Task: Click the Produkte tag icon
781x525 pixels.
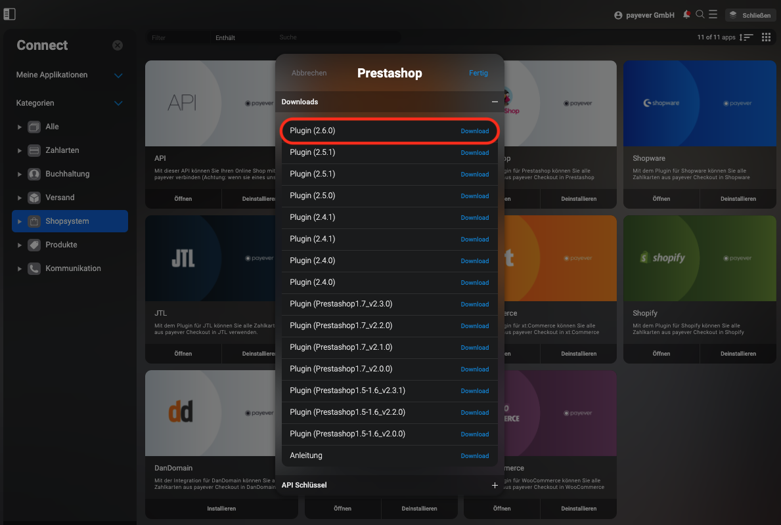Action: click(x=34, y=245)
